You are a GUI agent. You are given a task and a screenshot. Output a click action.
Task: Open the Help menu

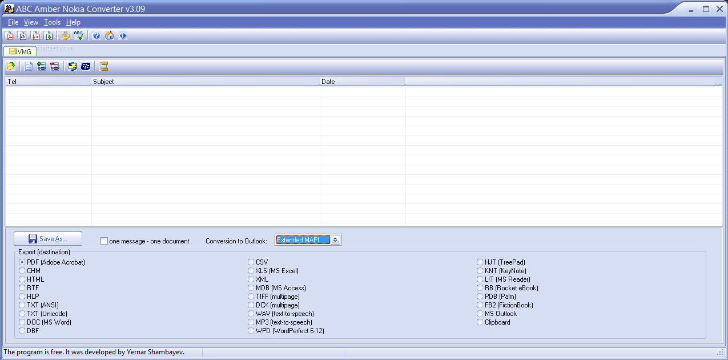[x=73, y=22]
